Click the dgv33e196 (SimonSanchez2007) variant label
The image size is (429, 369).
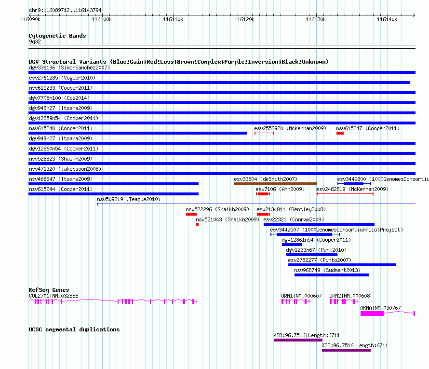tap(69, 68)
